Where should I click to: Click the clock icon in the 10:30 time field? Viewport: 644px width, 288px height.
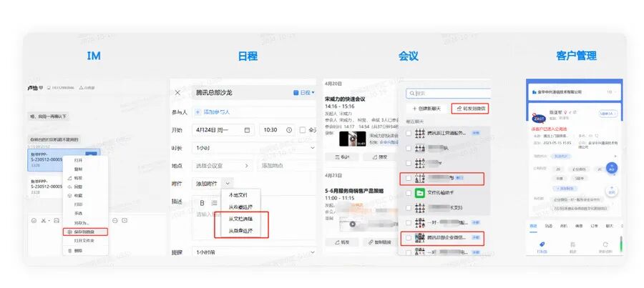(x=289, y=129)
